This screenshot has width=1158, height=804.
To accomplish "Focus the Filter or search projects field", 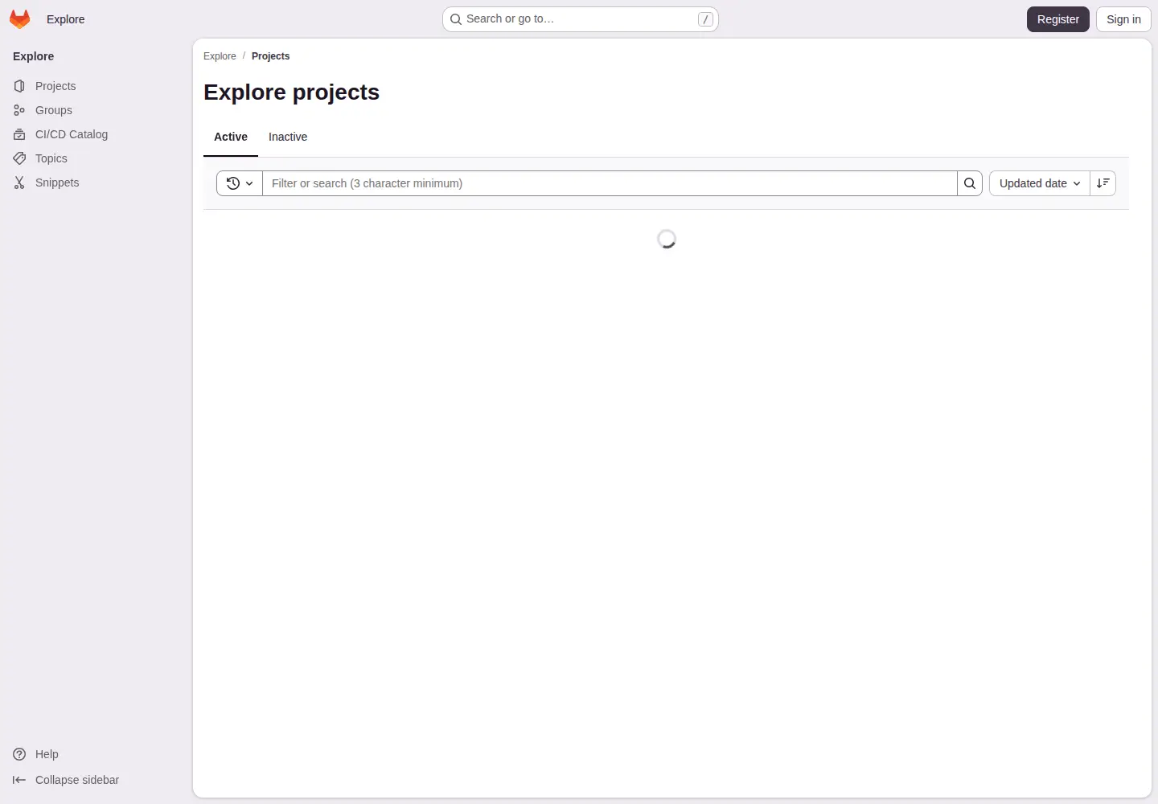I will point(610,183).
